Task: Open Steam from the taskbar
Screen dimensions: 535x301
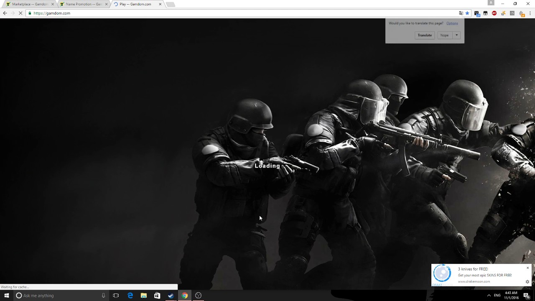Action: pos(171,296)
